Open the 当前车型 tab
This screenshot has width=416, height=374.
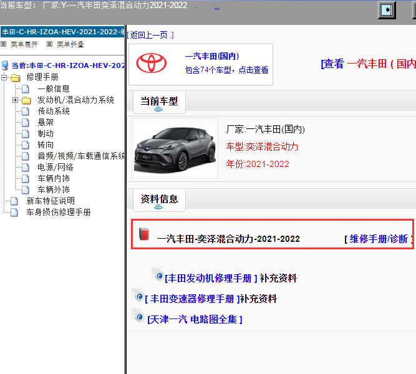coord(159,102)
